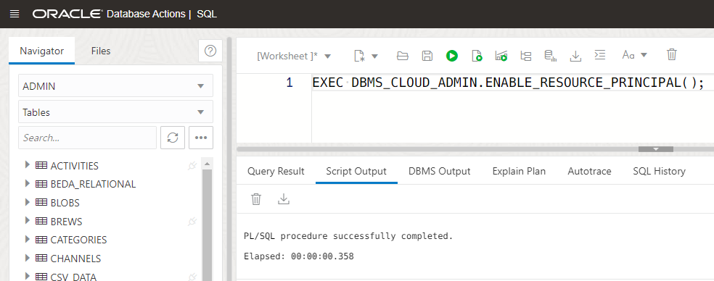
Task: Click the SQL page title in the header
Action: tap(208, 14)
